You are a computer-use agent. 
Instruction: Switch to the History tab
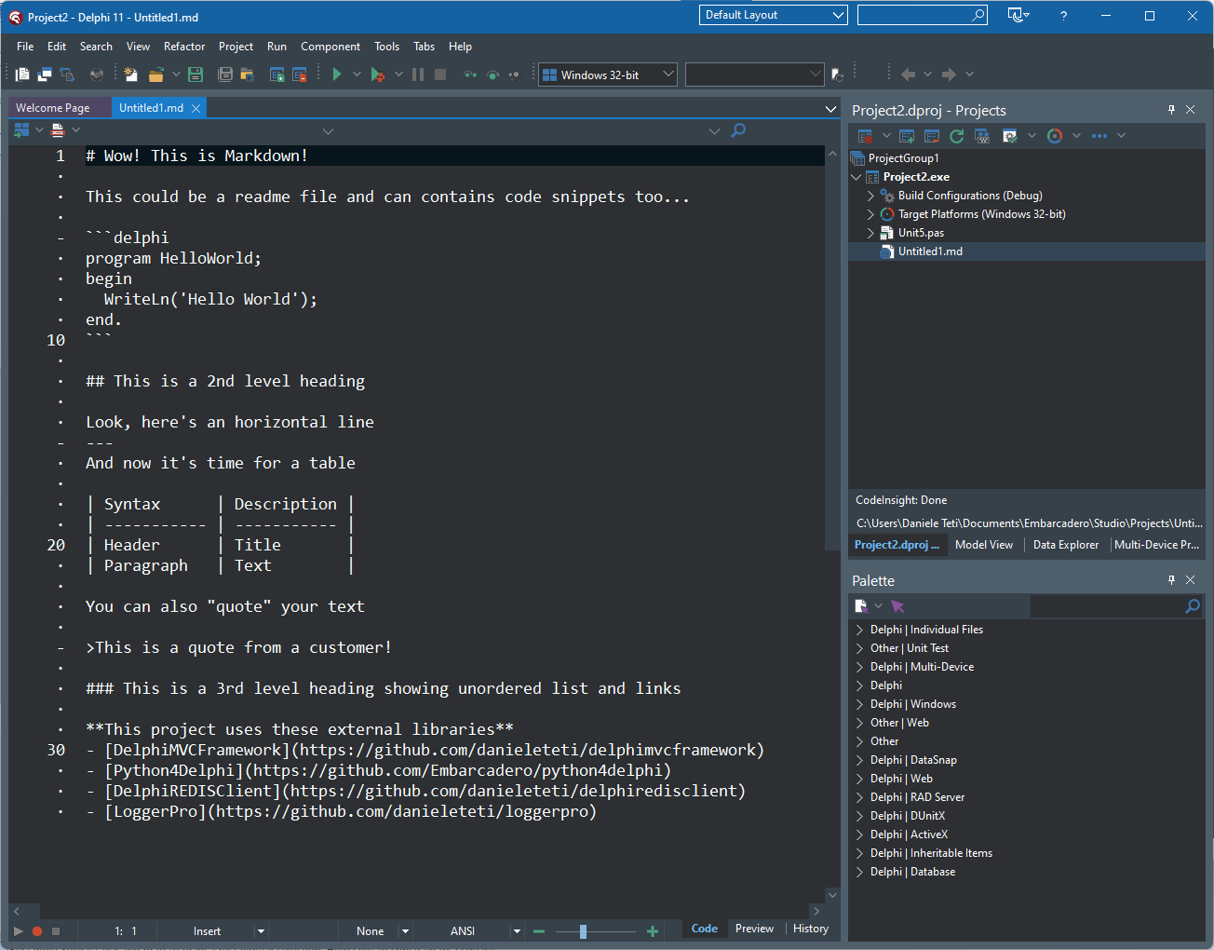tap(811, 929)
